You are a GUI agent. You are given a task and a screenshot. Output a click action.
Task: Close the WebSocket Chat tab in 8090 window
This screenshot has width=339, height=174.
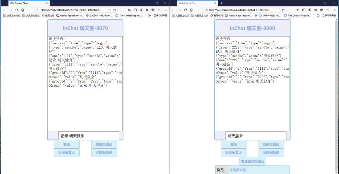(x=215, y=3)
